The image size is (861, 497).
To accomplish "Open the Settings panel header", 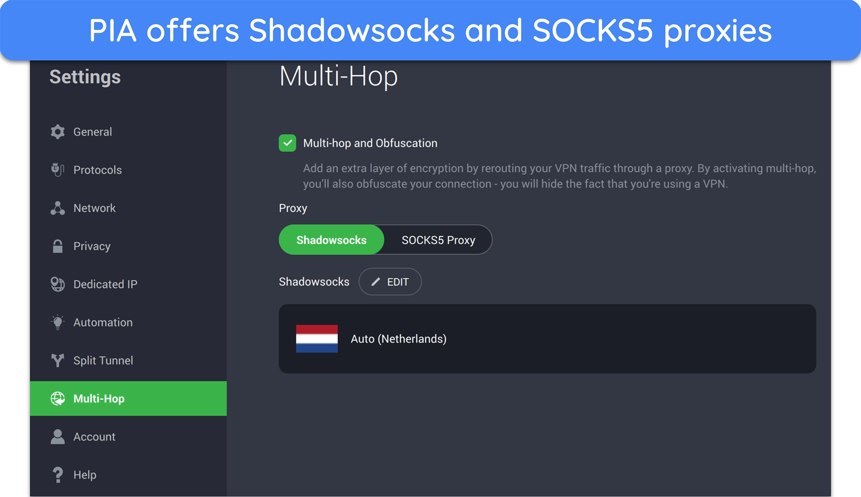I will pyautogui.click(x=84, y=77).
